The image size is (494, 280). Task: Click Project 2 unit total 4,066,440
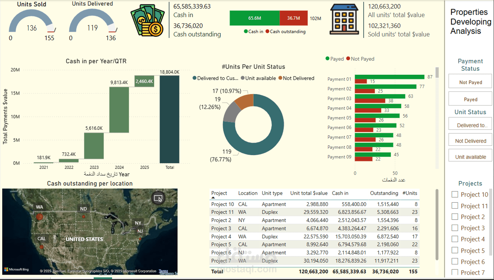click(317, 220)
